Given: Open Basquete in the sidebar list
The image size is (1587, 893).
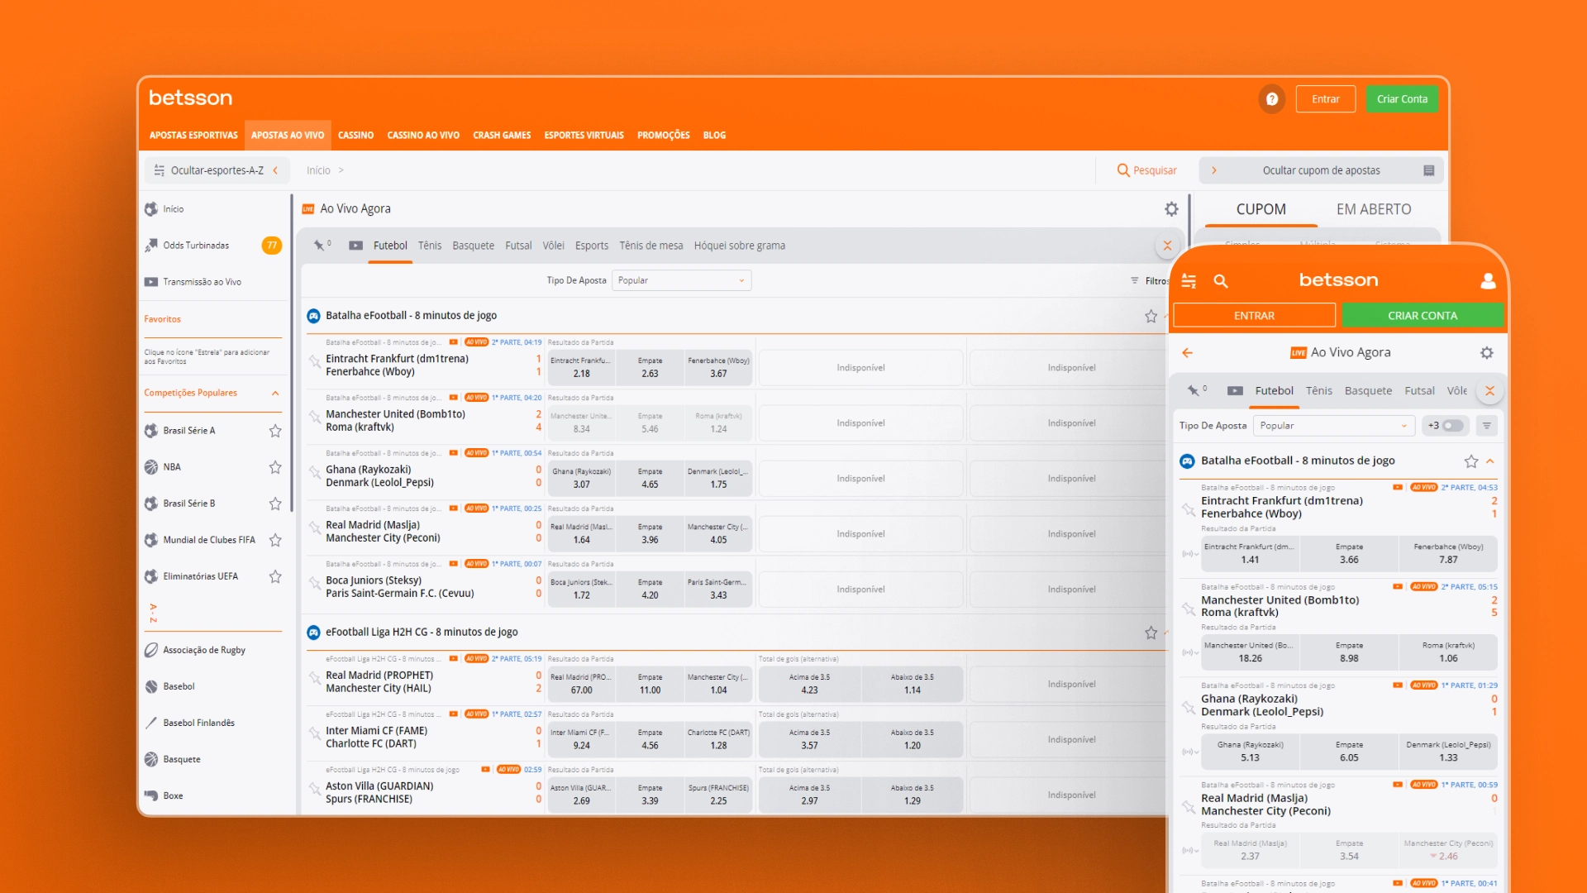Looking at the screenshot, I should [181, 759].
